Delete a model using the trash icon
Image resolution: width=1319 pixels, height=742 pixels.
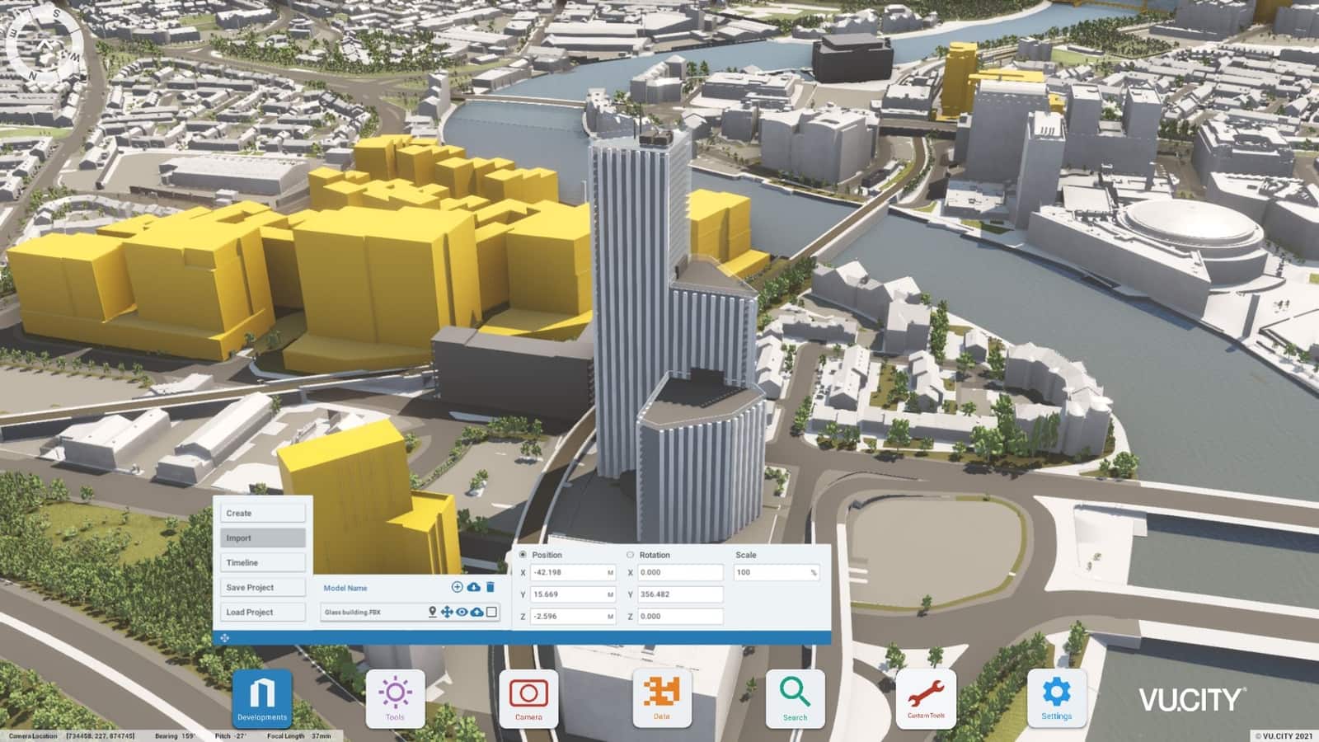490,587
